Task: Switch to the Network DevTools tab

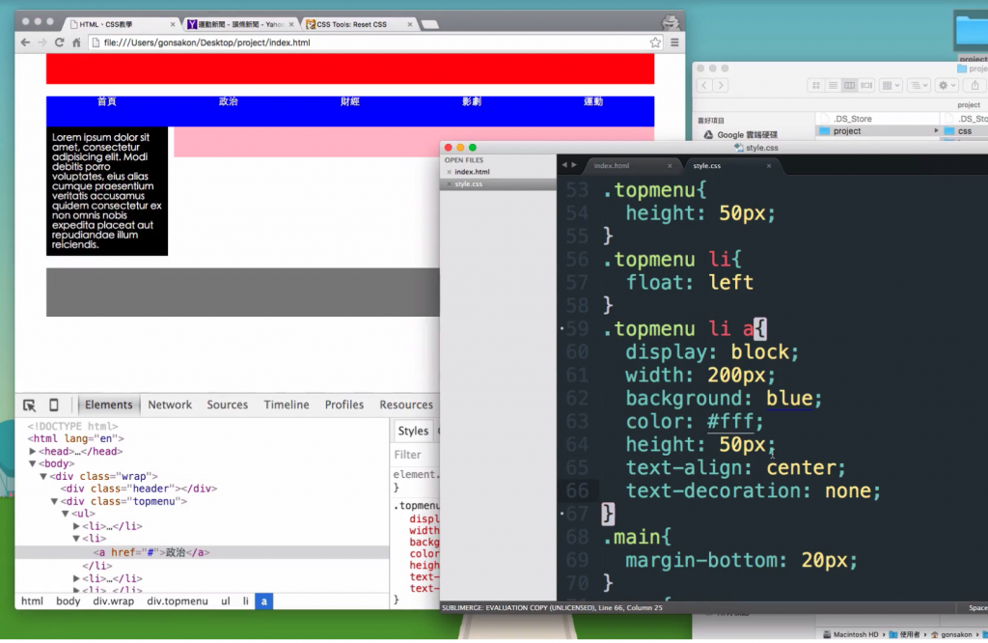Action: point(170,405)
